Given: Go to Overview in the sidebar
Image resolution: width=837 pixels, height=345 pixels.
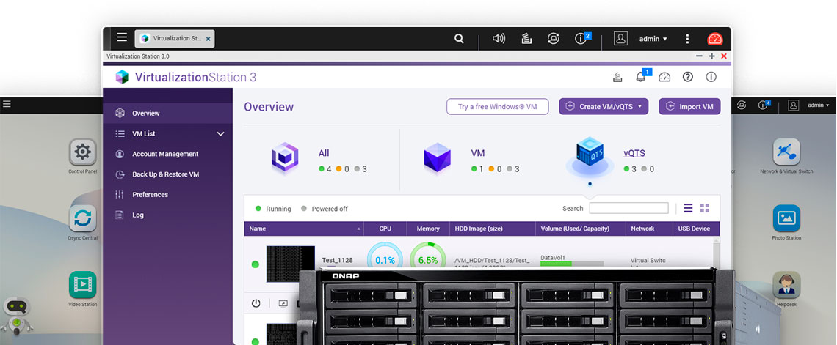Looking at the screenshot, I should pos(167,114).
